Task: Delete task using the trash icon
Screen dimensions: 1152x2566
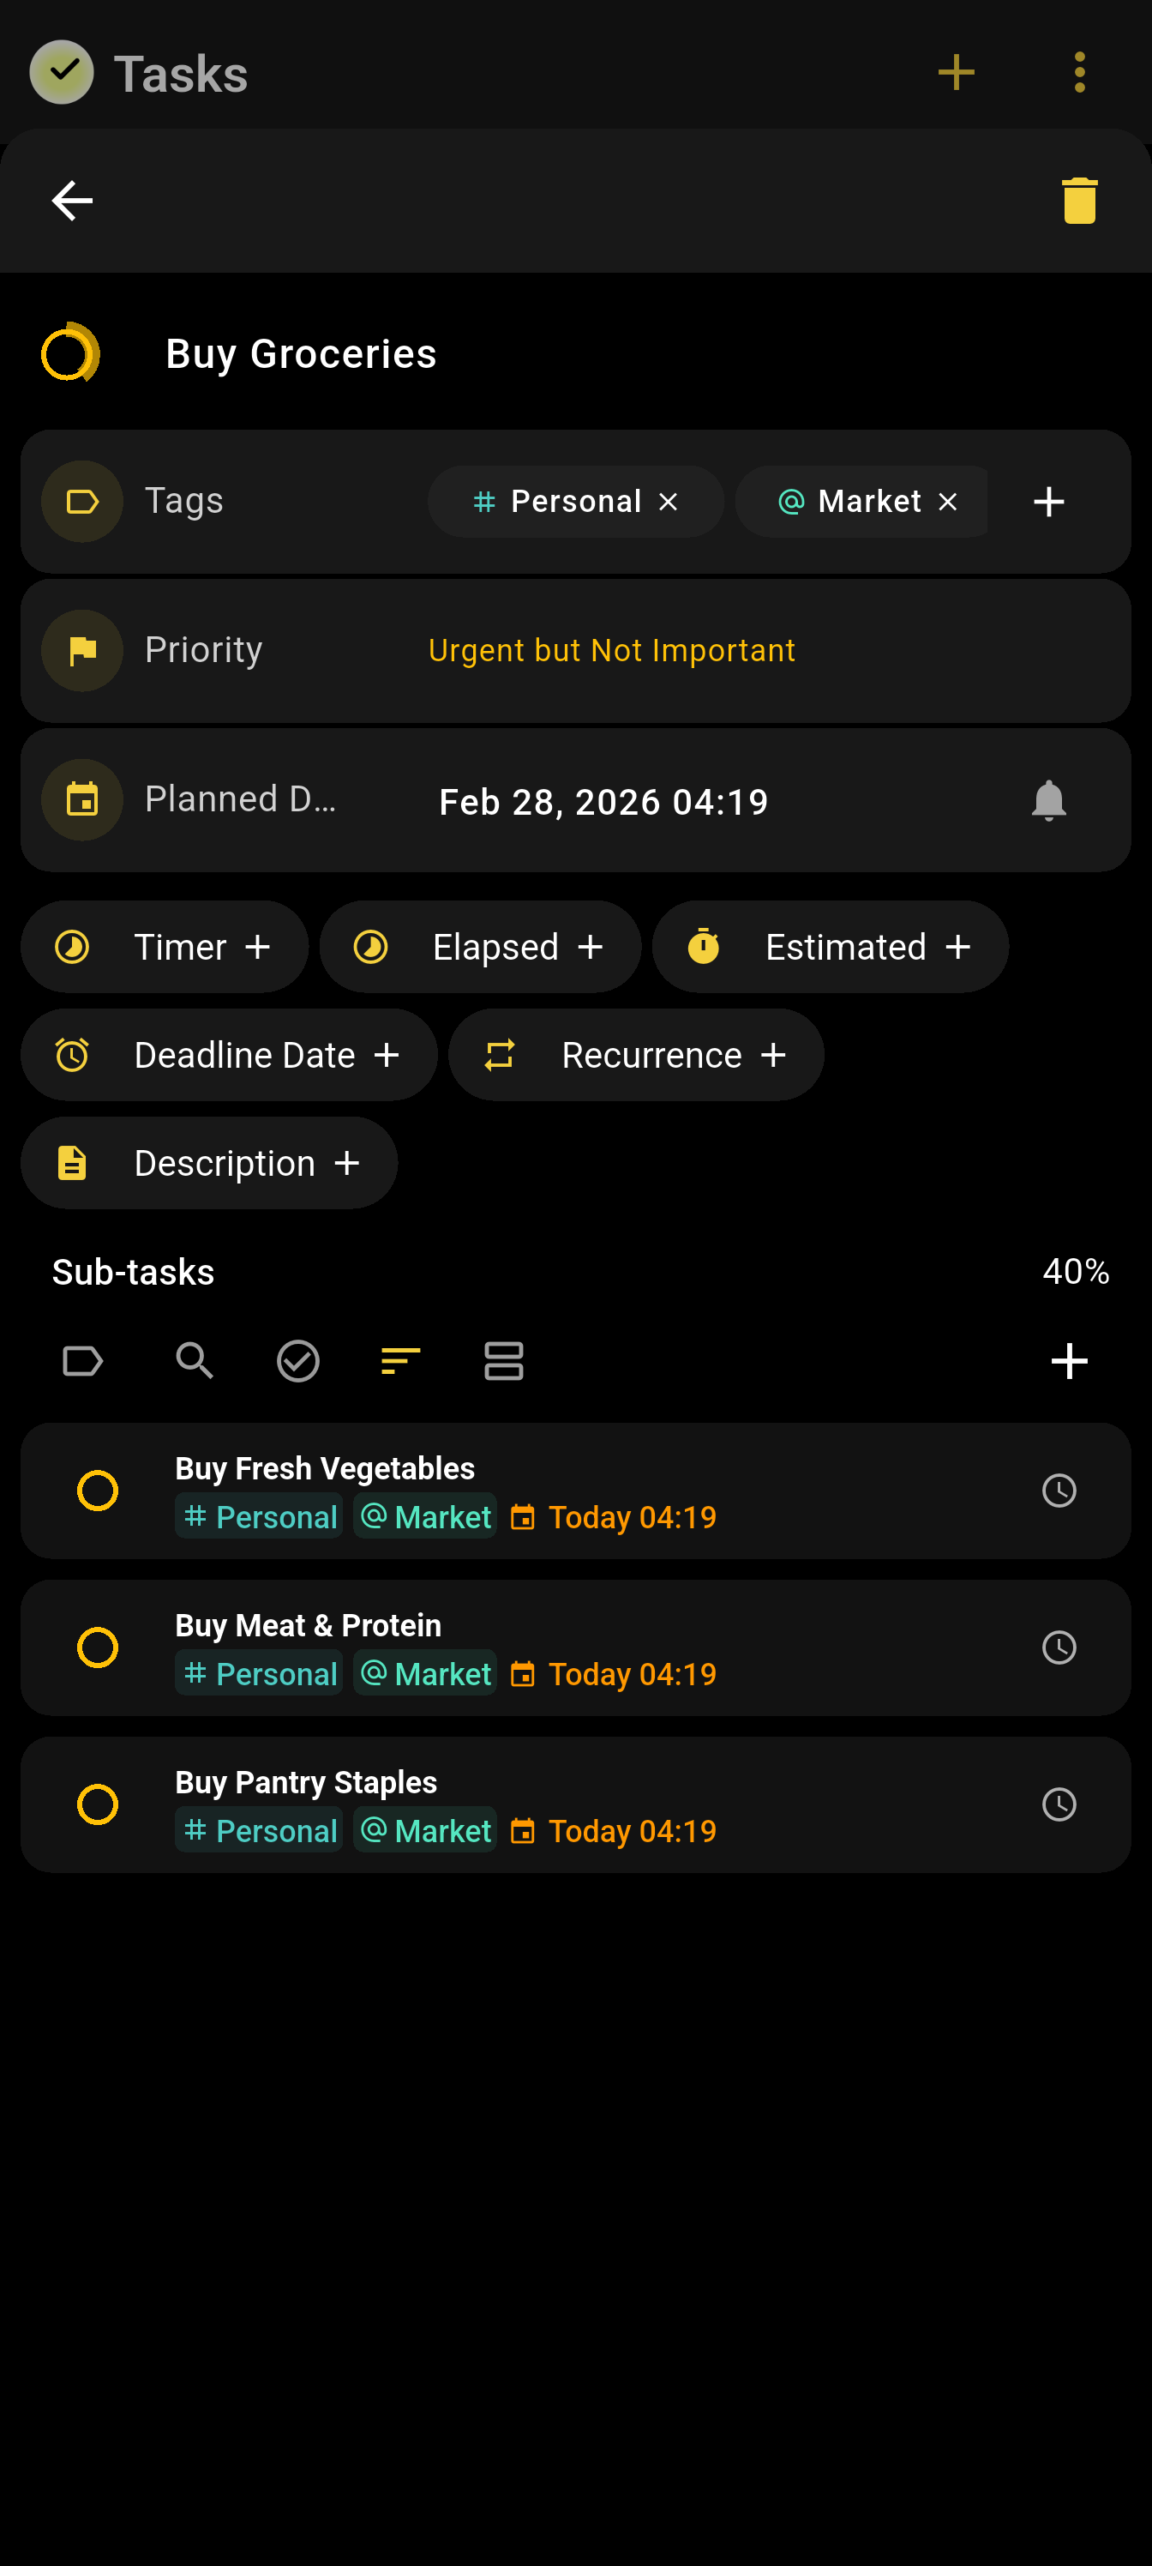Action: 1079,200
